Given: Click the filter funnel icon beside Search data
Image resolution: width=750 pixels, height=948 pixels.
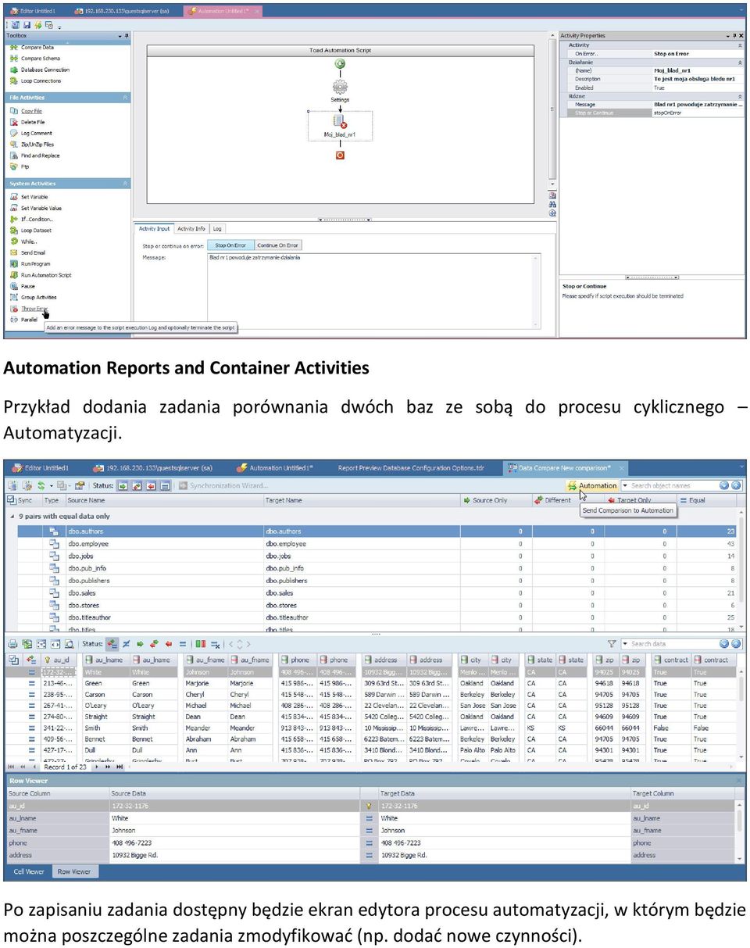Looking at the screenshot, I should click(612, 644).
